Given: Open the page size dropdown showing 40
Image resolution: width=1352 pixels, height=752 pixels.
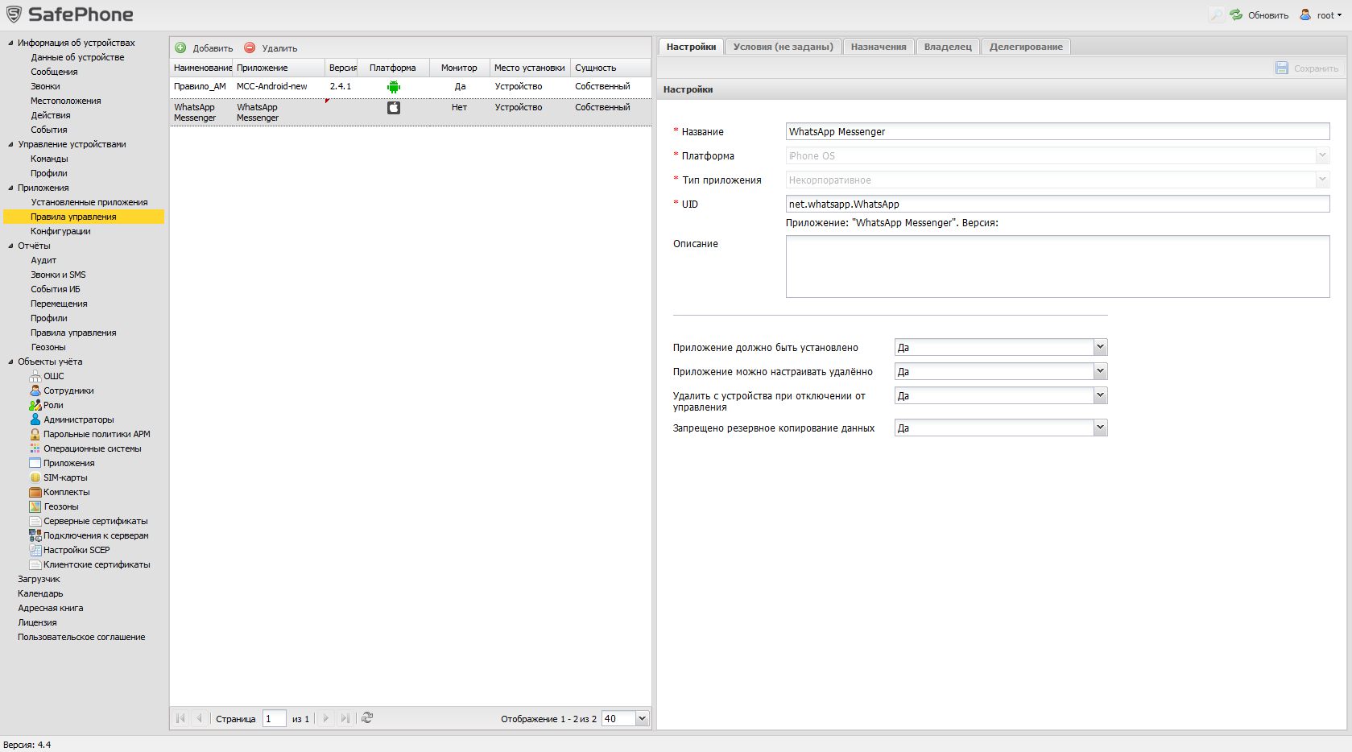Looking at the screenshot, I should (x=642, y=718).
